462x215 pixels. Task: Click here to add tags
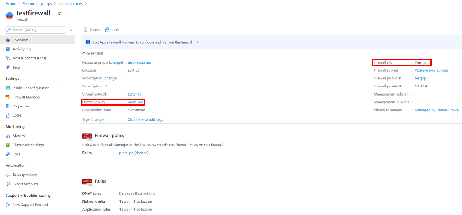145,119
